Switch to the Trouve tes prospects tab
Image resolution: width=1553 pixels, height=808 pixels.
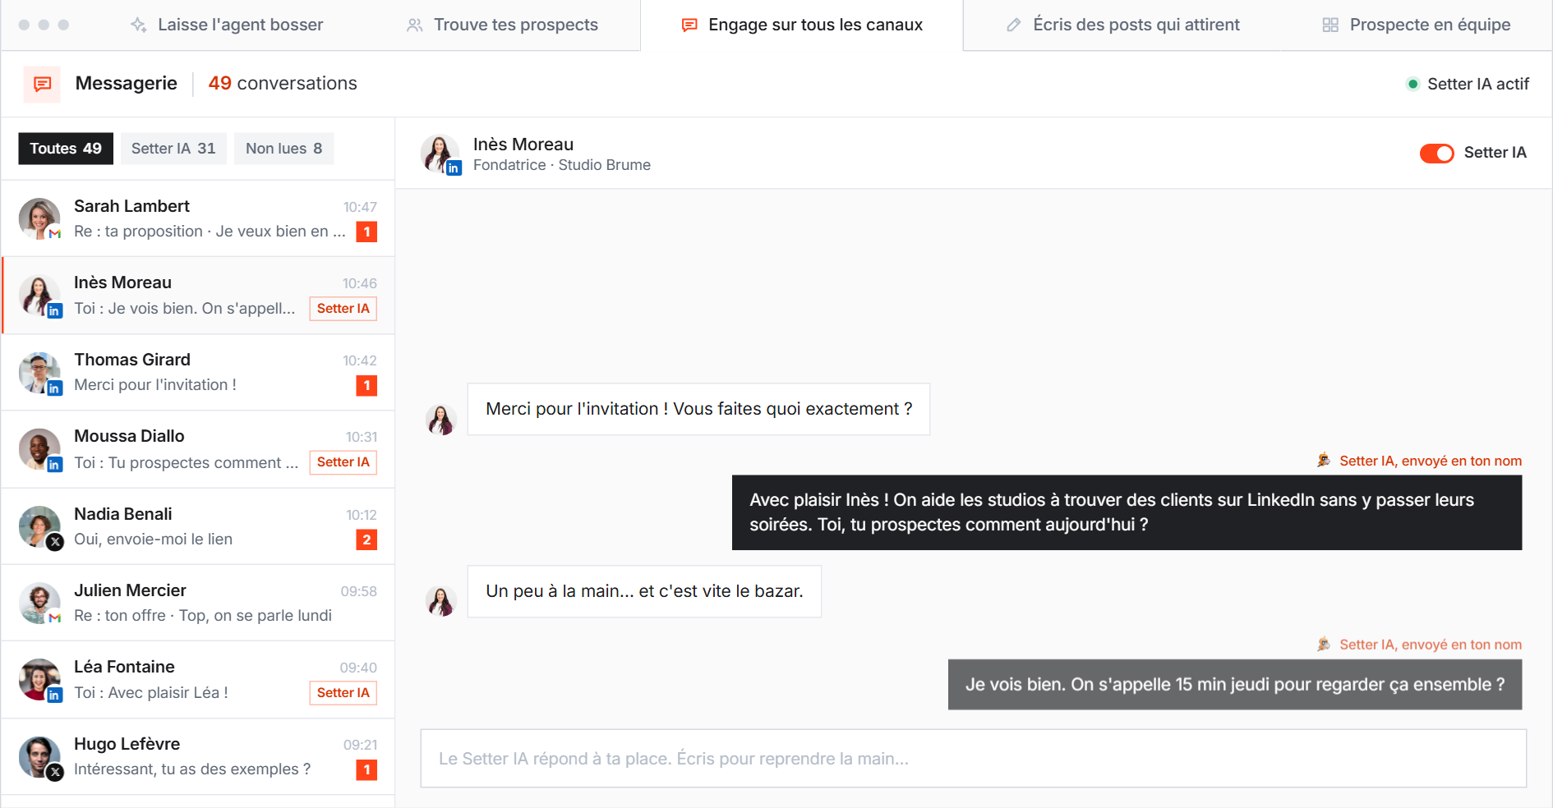coord(502,25)
